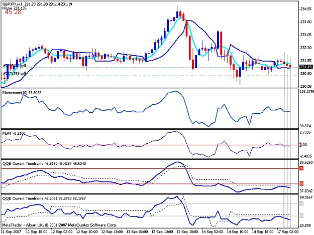Click the 234.55 price scale value

306,9
